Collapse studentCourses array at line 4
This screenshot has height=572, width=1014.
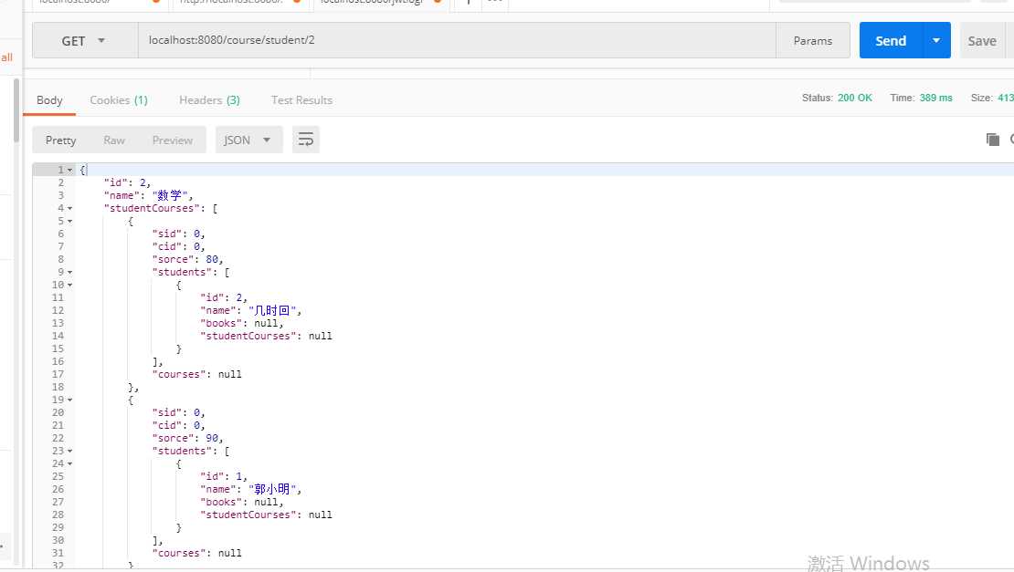[x=69, y=209]
